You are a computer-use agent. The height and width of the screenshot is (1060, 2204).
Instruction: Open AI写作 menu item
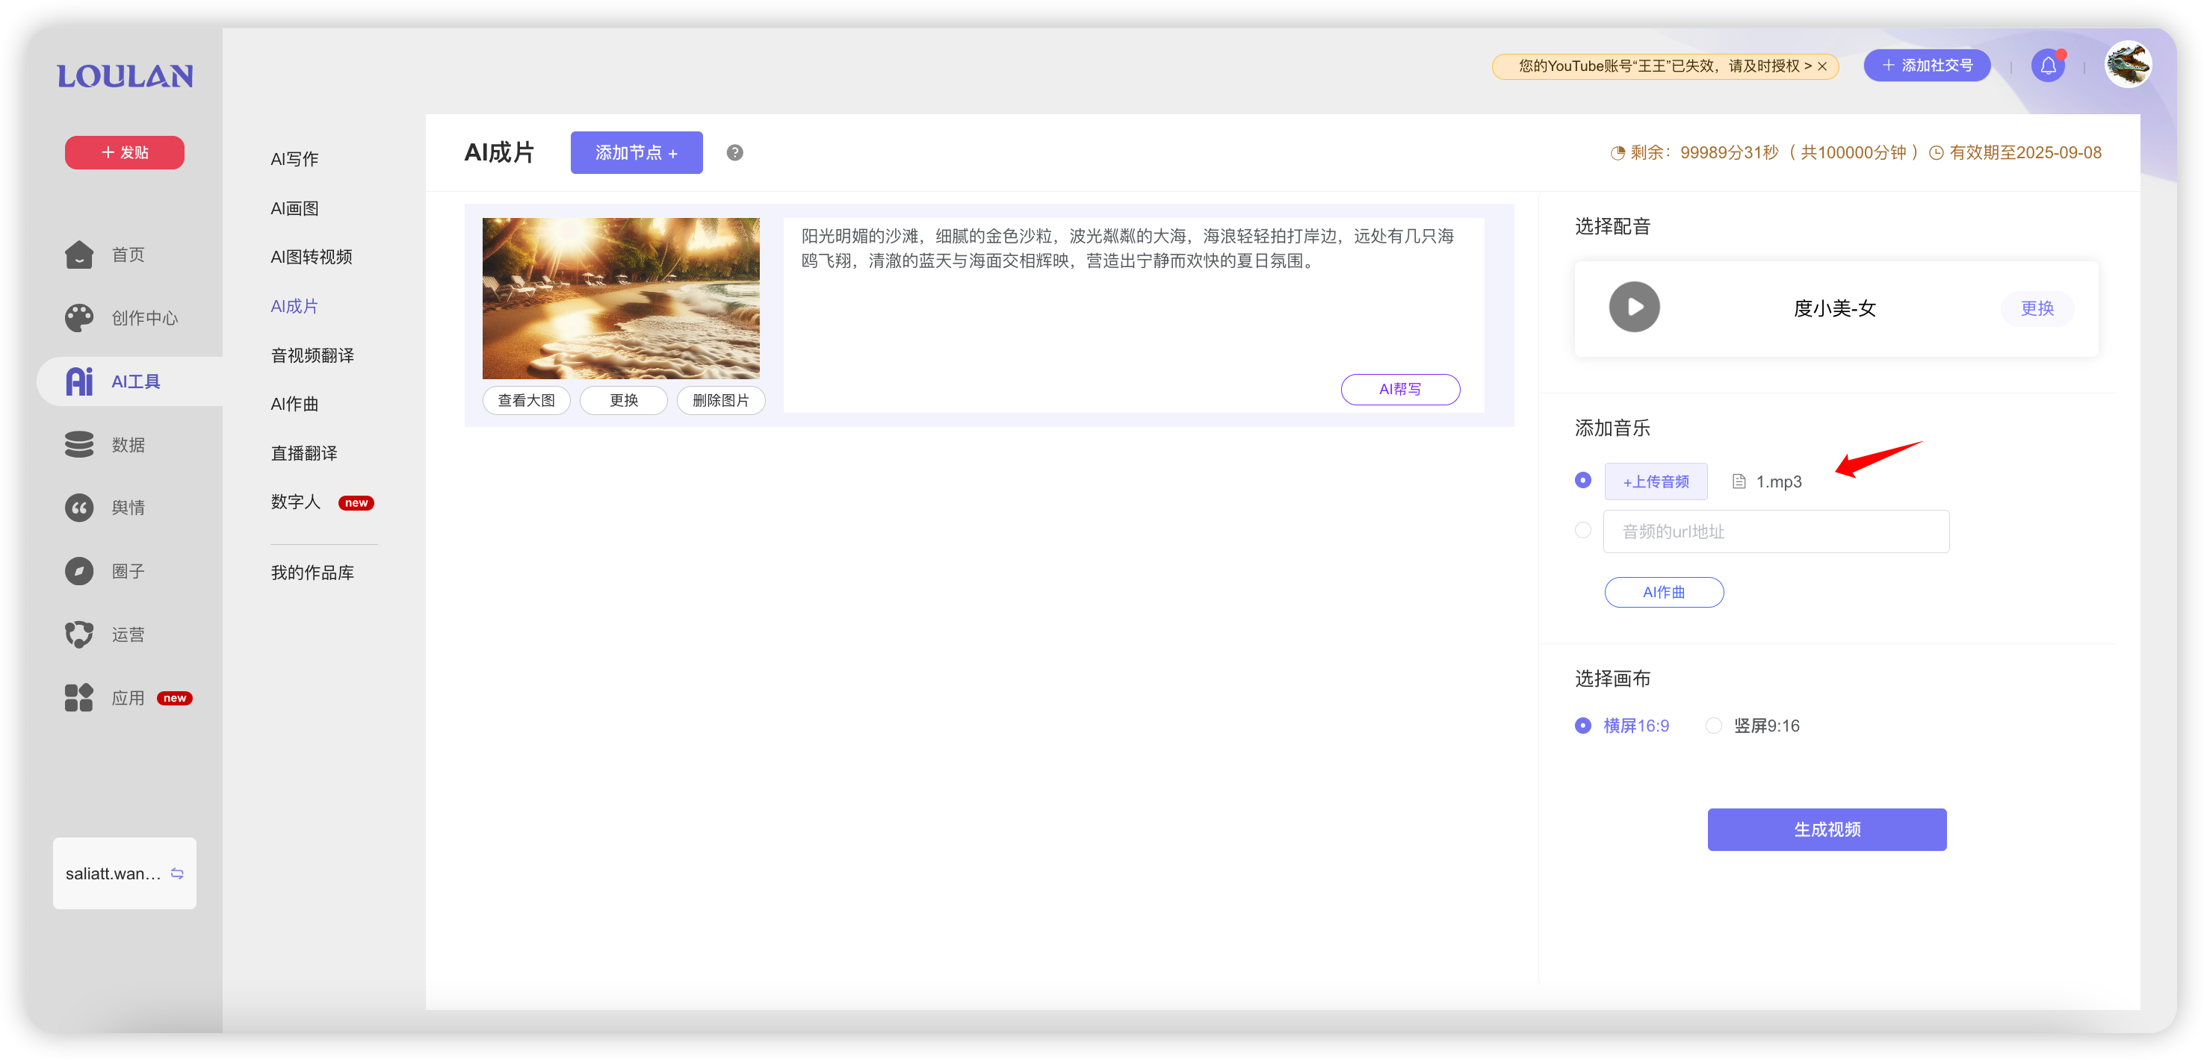tap(294, 159)
